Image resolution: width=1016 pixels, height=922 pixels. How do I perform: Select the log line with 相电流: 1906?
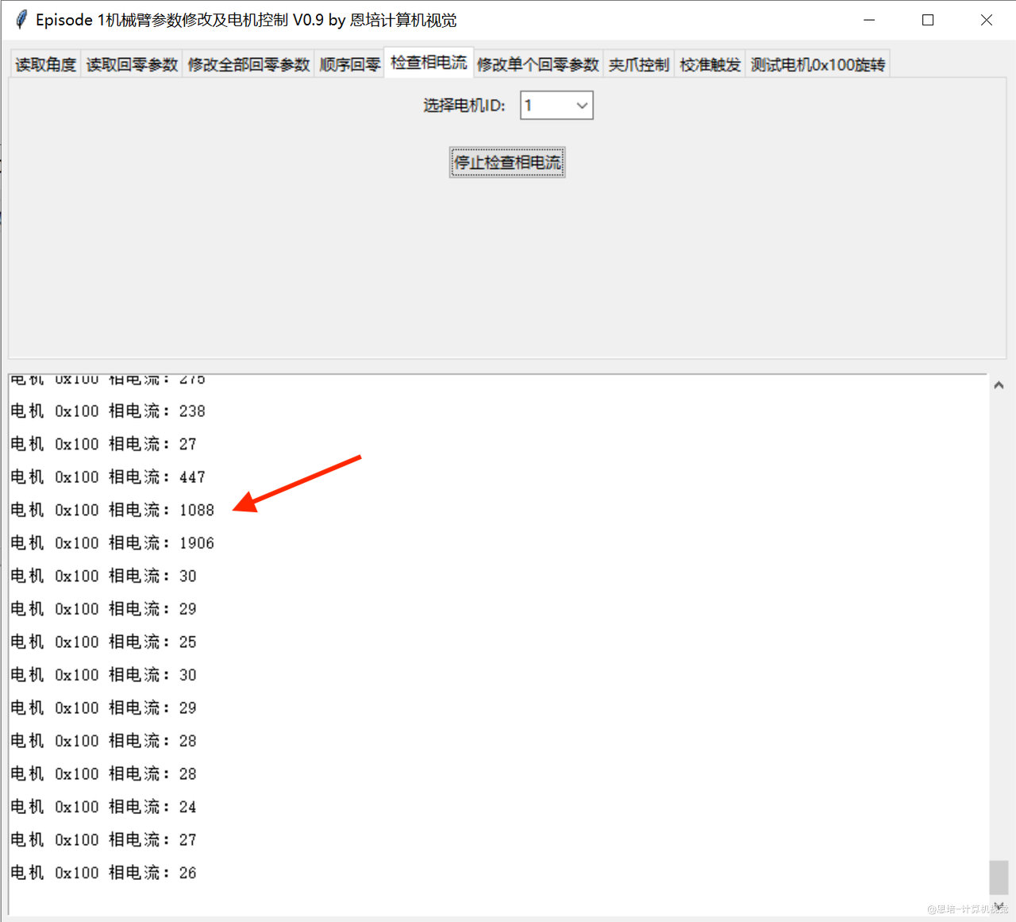113,542
